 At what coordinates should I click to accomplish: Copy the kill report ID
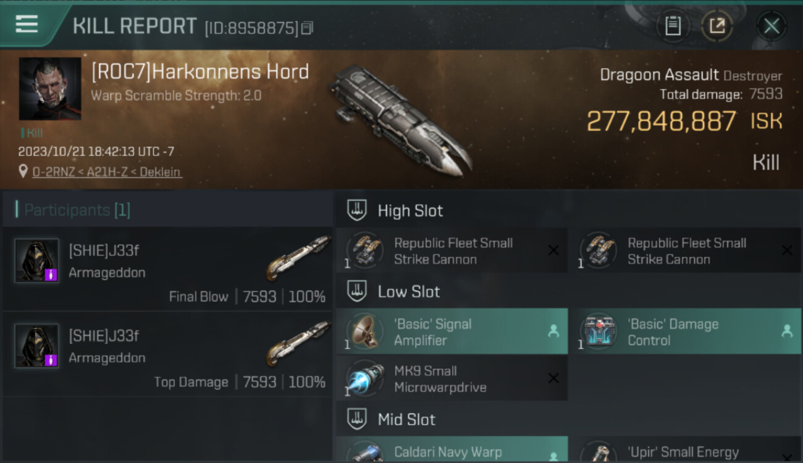(x=308, y=28)
